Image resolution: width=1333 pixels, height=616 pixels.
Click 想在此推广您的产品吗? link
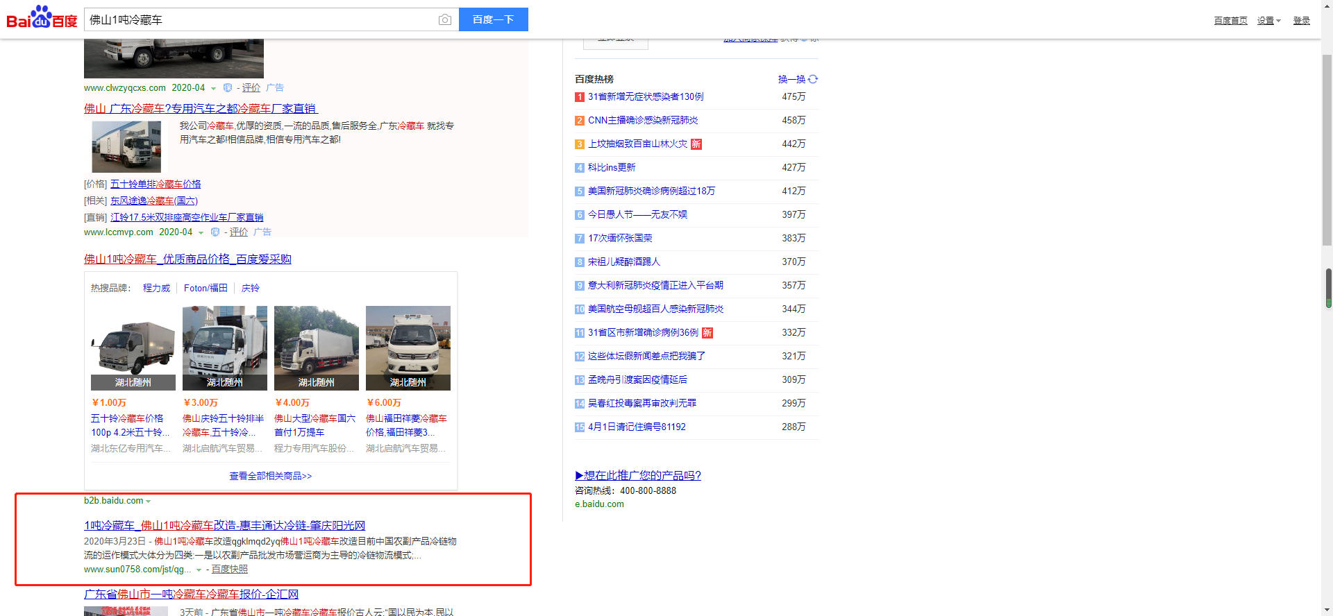click(638, 475)
